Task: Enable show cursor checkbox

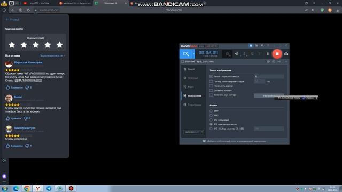Action: pyautogui.click(x=211, y=86)
